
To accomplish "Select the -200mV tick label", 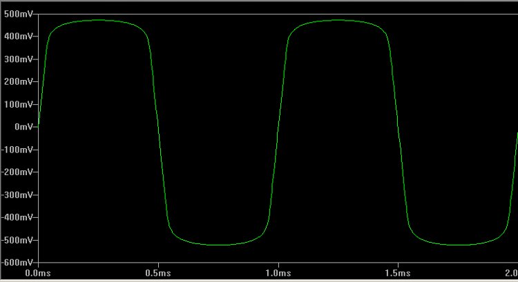I will pos(17,172).
